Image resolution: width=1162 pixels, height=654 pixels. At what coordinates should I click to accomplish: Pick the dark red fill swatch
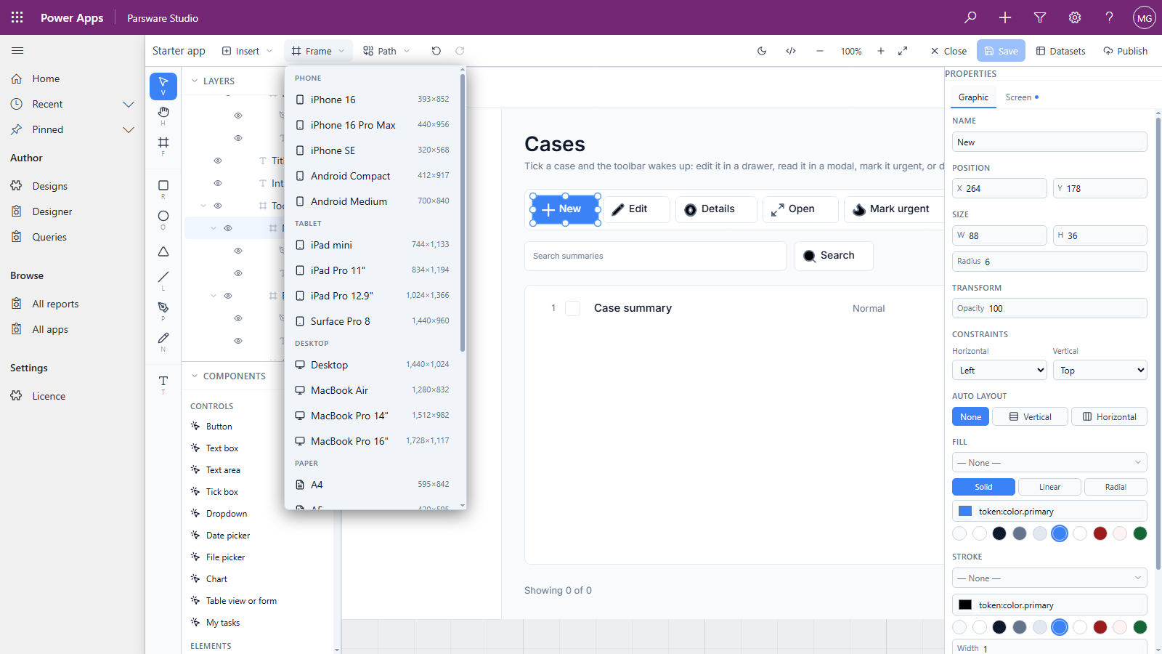[1100, 533]
